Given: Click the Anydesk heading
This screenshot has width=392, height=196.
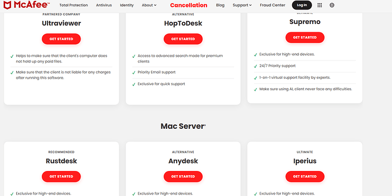Looking at the screenshot, I should tap(183, 161).
